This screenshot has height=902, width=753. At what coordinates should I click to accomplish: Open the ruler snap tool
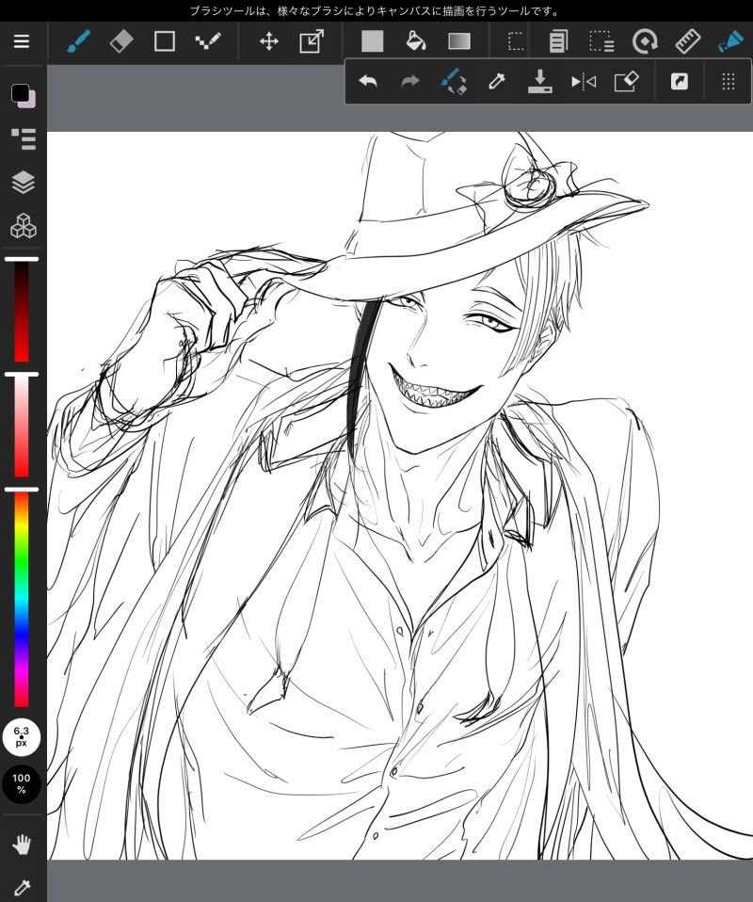pos(687,41)
